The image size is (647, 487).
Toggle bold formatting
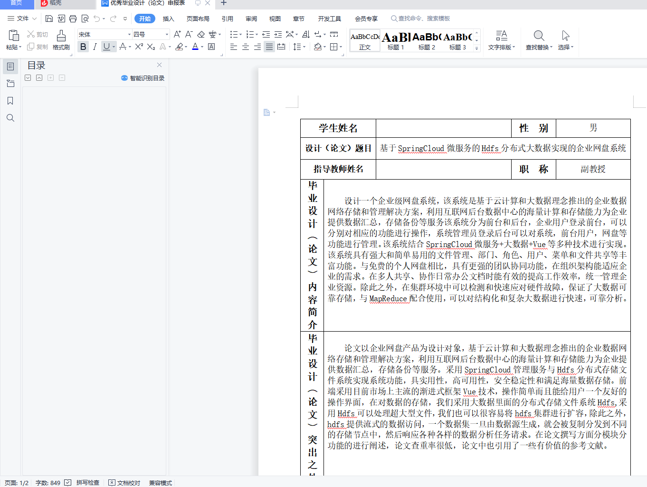pyautogui.click(x=83, y=47)
